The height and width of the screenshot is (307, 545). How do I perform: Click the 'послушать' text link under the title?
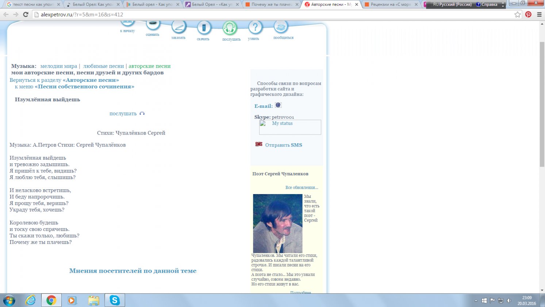pyautogui.click(x=123, y=114)
